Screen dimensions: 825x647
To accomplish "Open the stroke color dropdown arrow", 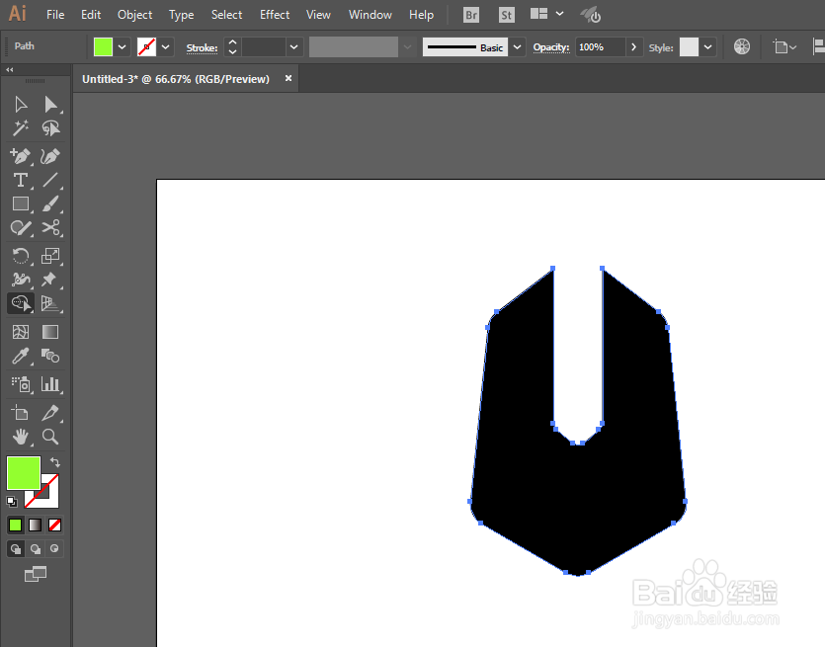I will pos(166,46).
